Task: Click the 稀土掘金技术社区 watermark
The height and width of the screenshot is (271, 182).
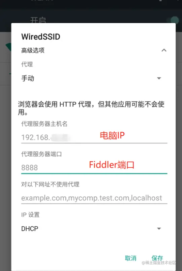Action: [x=159, y=263]
